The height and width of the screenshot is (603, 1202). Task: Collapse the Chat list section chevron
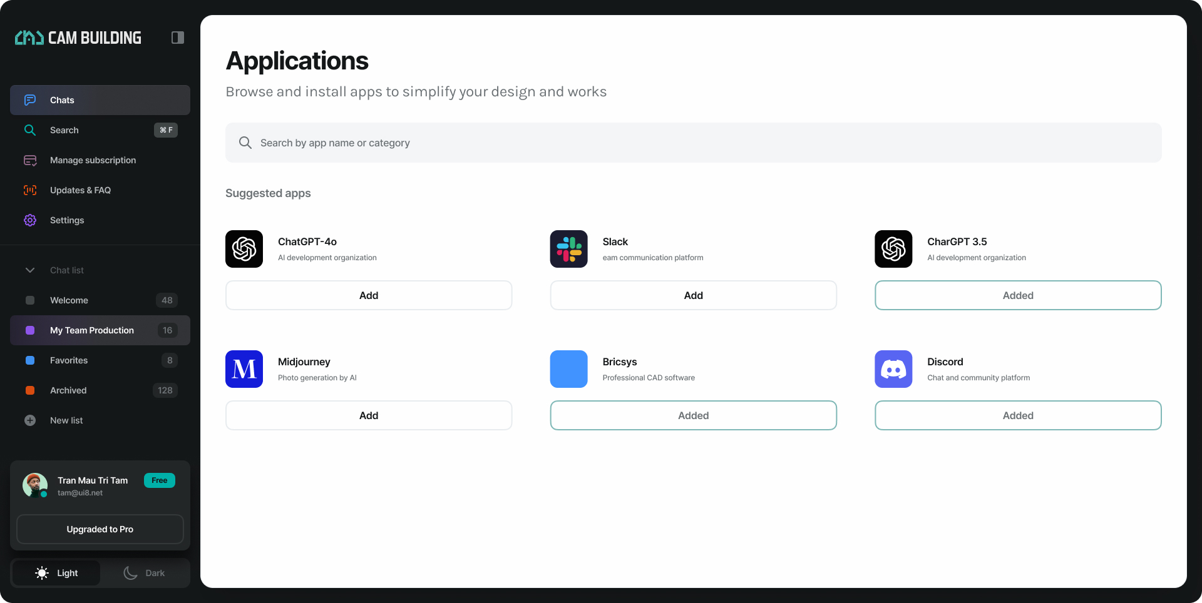click(30, 270)
